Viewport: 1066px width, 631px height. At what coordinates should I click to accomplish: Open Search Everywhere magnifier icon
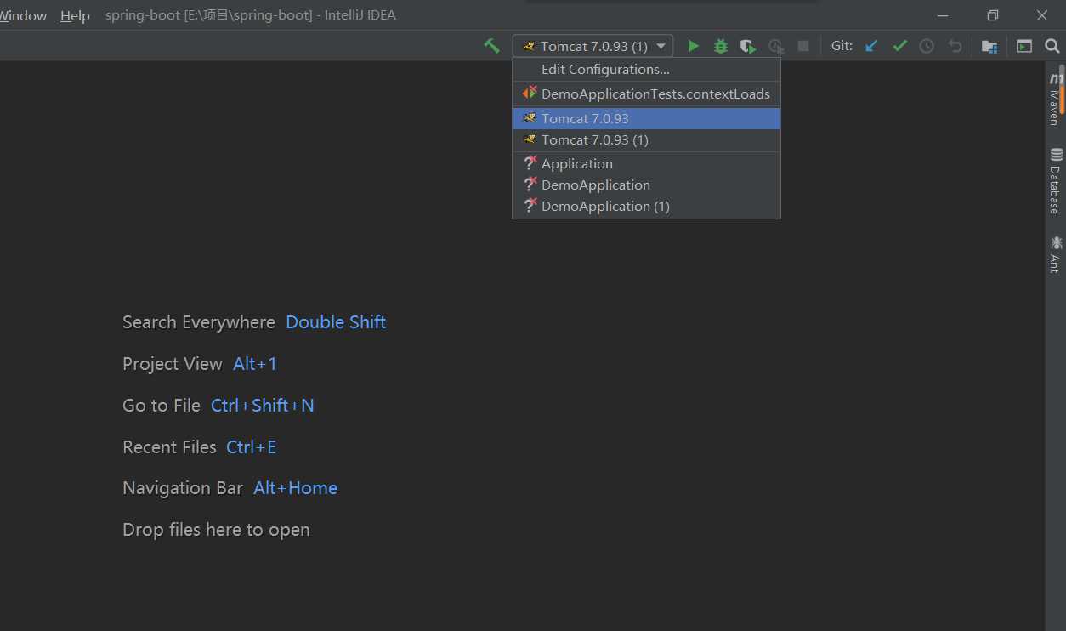point(1052,46)
